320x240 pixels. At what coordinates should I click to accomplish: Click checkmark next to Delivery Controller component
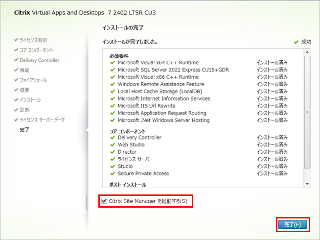(x=113, y=138)
